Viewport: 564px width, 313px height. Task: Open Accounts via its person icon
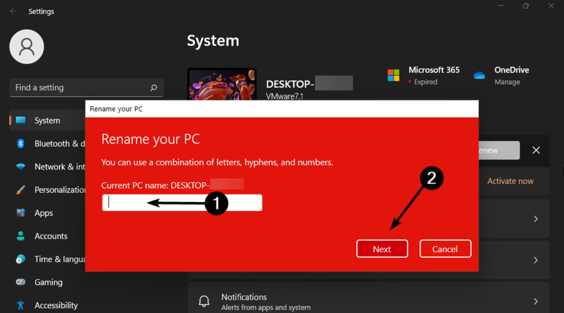(x=21, y=236)
